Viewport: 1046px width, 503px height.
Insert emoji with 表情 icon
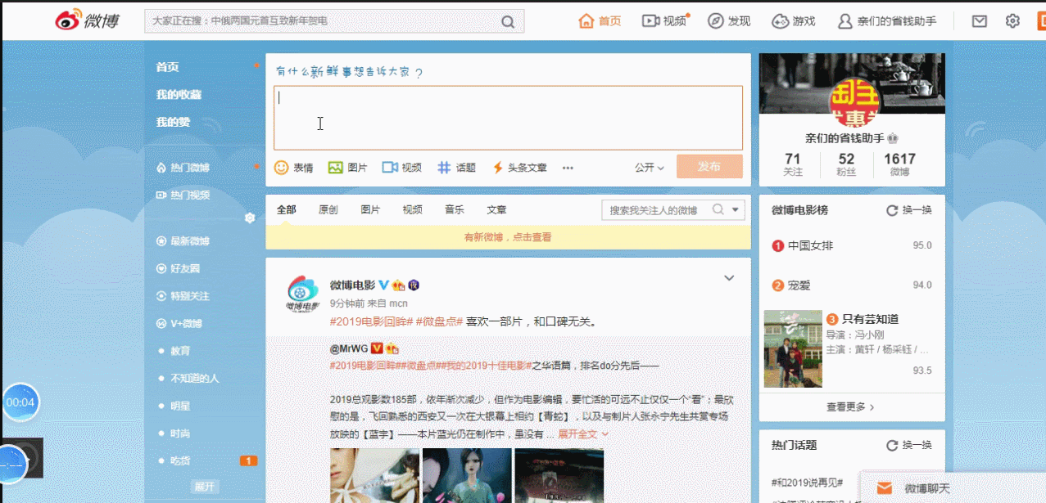293,168
